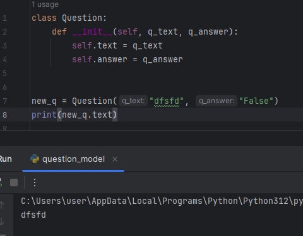
Task: Click the up arrow in console gutter
Action: click(x=2, y=205)
